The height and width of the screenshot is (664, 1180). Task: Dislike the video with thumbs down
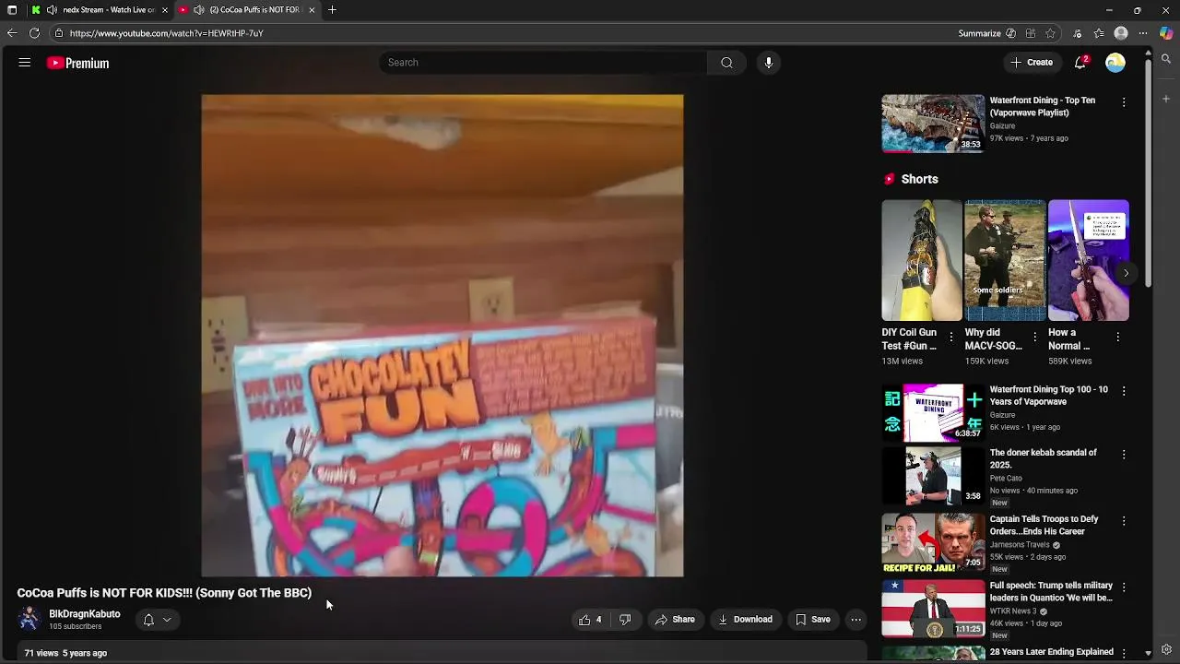click(625, 620)
